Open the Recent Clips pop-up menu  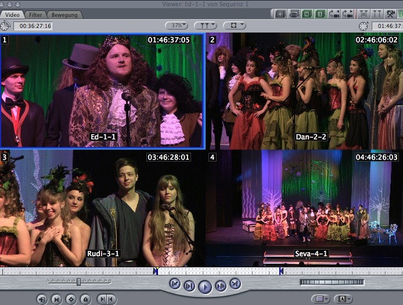[x=321, y=299]
